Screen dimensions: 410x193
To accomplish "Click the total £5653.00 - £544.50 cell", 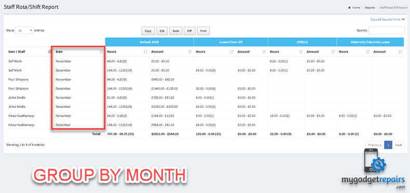I will [165, 134].
